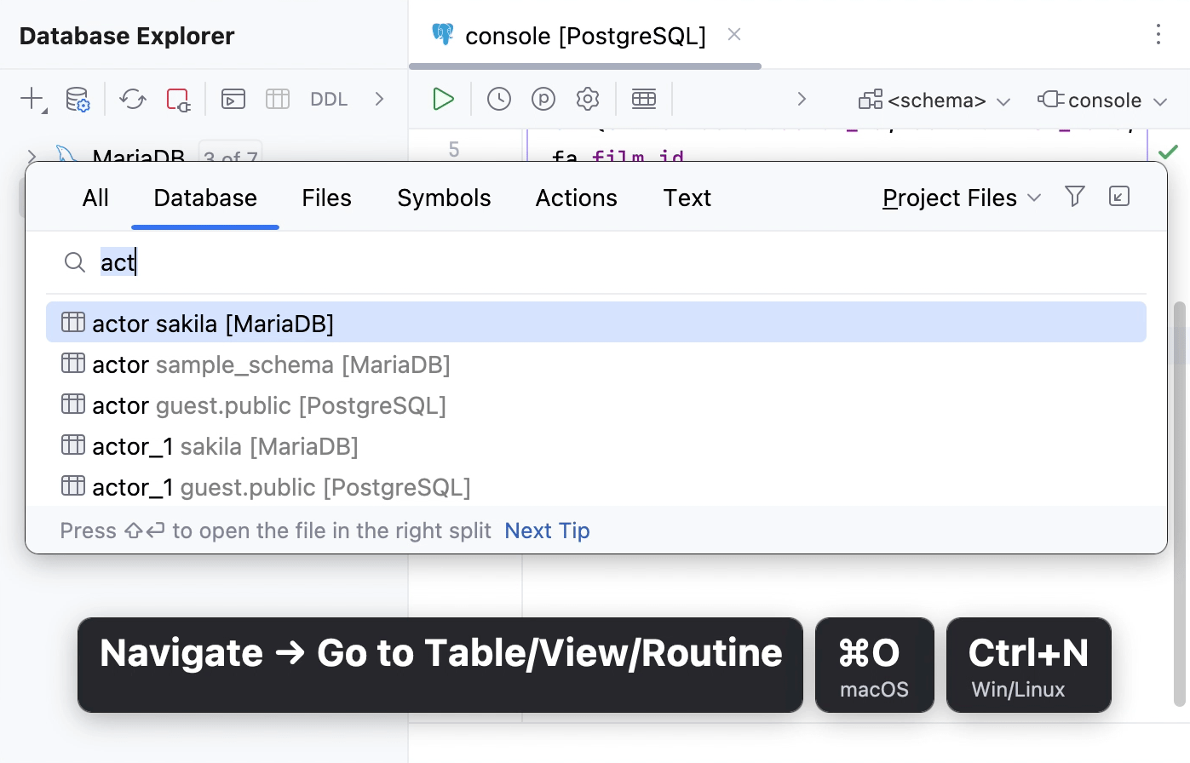The width and height of the screenshot is (1190, 763).
Task: Open Data Source Properties icon
Action: pyautogui.click(x=78, y=100)
